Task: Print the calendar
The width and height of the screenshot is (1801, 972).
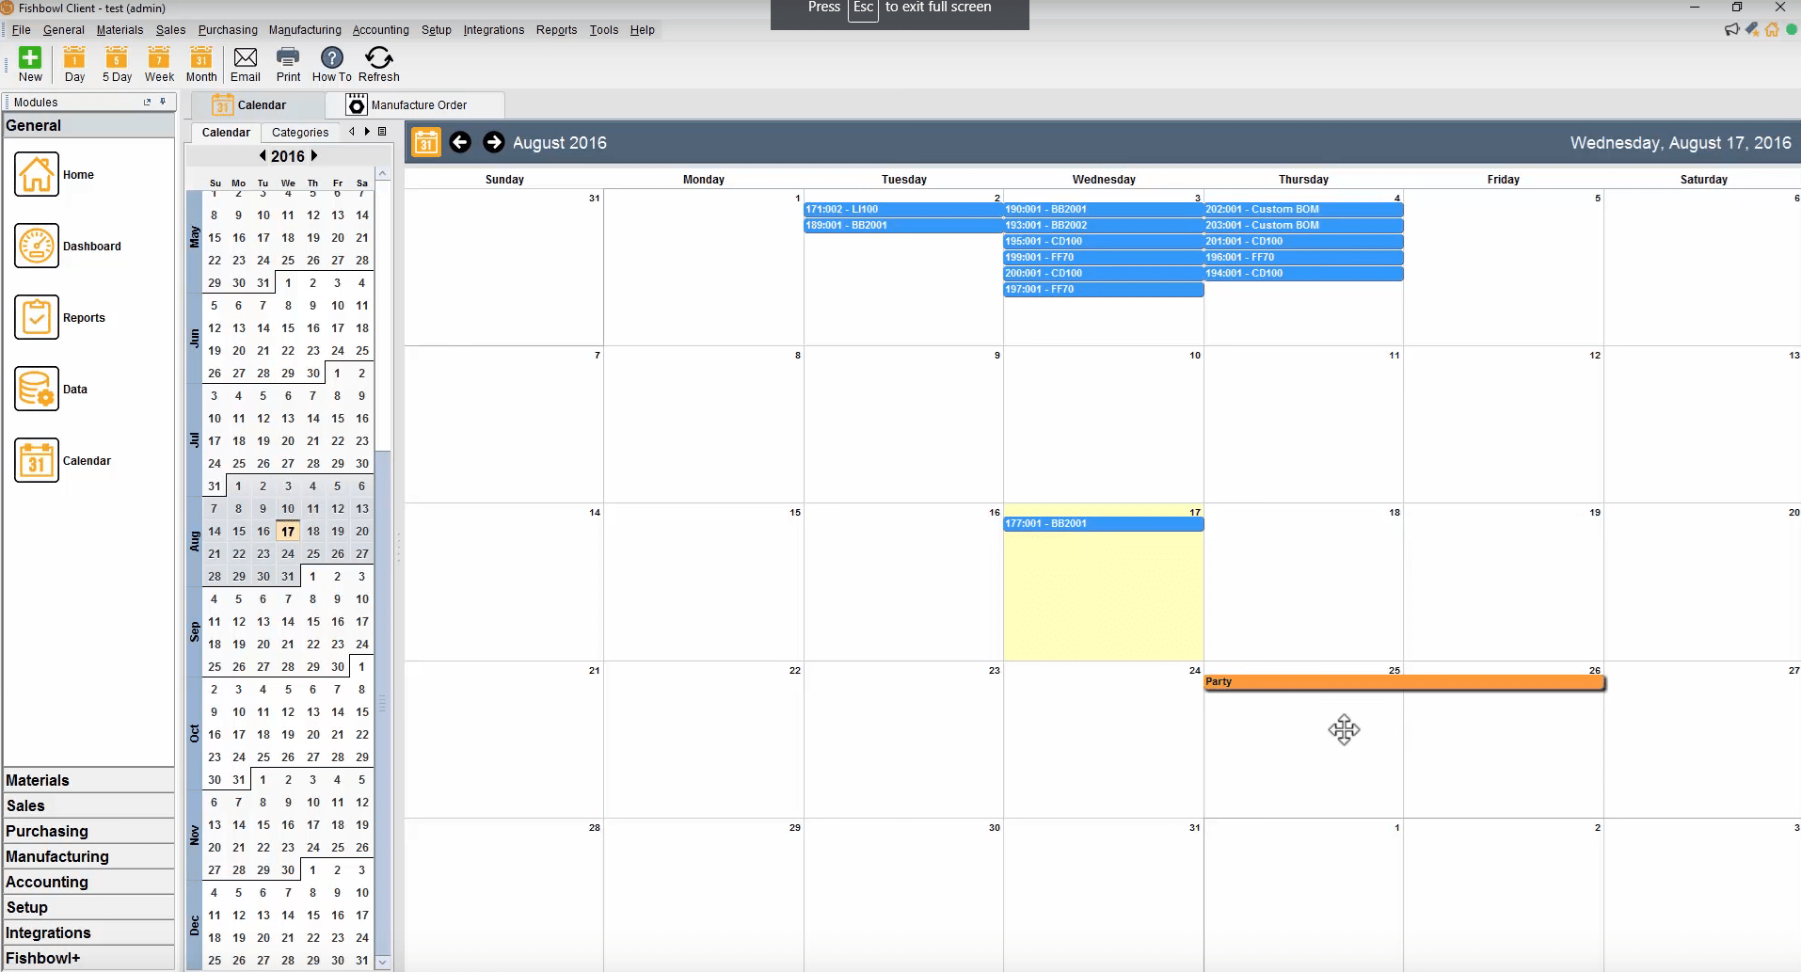Action: [x=288, y=63]
